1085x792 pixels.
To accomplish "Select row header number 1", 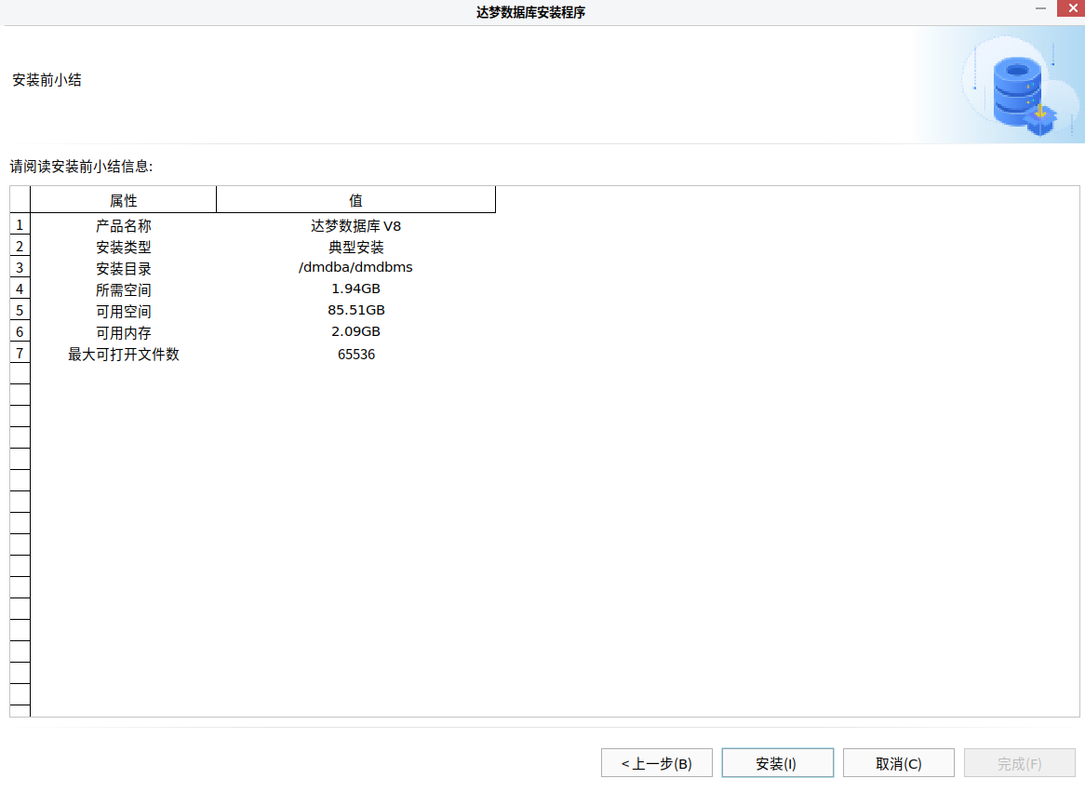I will (x=20, y=225).
